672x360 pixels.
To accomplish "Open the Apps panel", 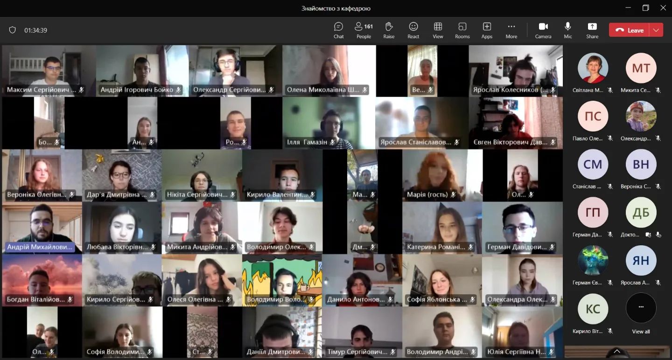I will (x=487, y=30).
